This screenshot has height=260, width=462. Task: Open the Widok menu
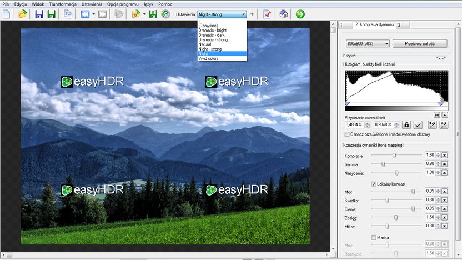coord(38,4)
